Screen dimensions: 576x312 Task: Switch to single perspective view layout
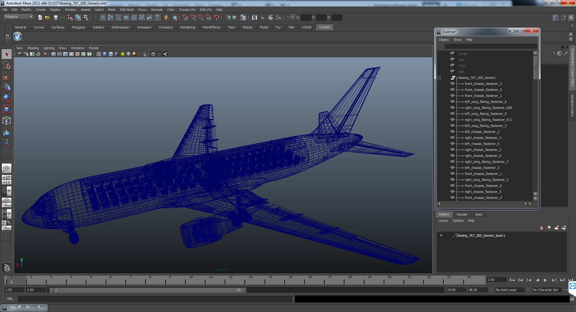click(7, 168)
